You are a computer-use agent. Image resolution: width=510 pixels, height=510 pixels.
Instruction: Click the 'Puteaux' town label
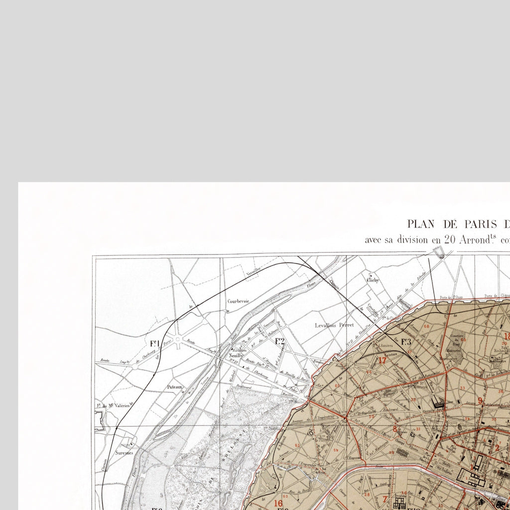tap(175, 387)
